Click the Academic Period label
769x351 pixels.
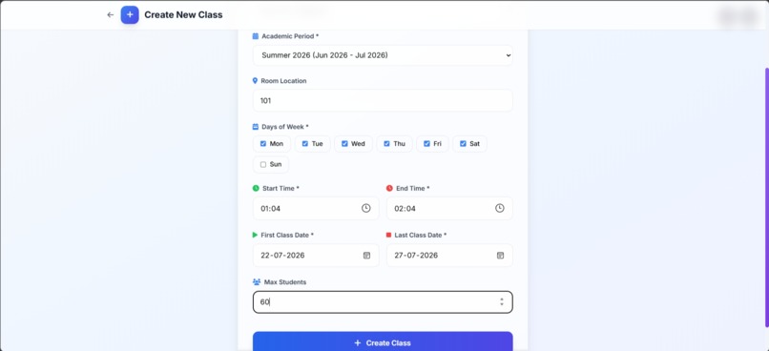coord(290,36)
